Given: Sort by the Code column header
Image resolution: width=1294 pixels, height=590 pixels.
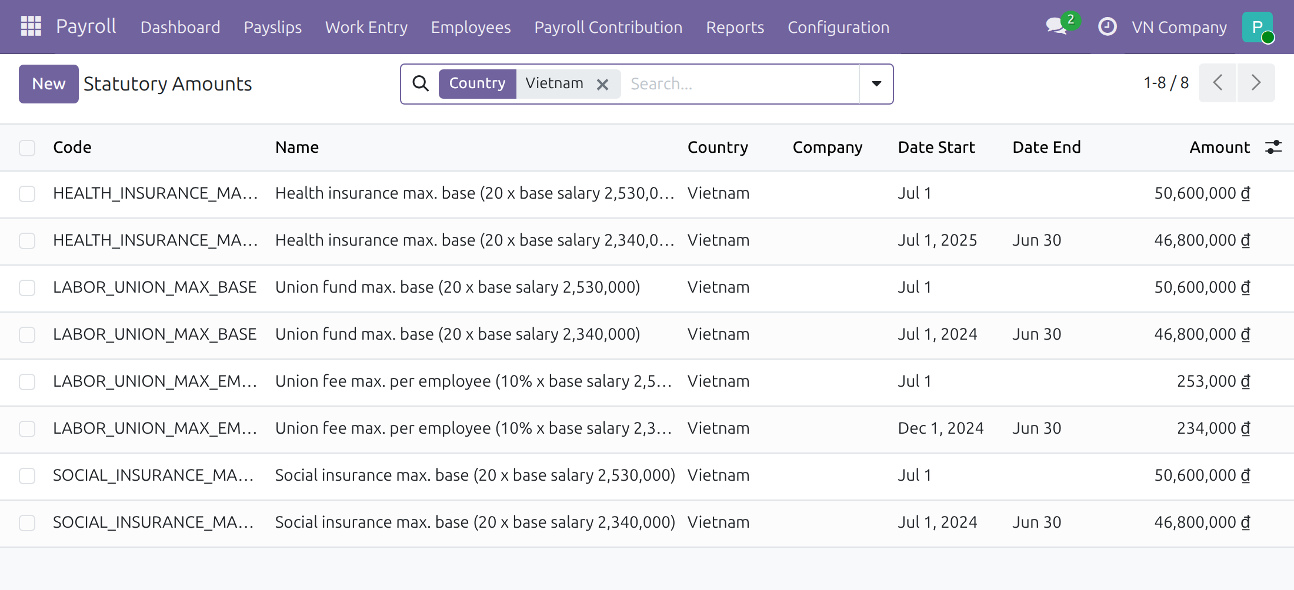Looking at the screenshot, I should tap(72, 147).
